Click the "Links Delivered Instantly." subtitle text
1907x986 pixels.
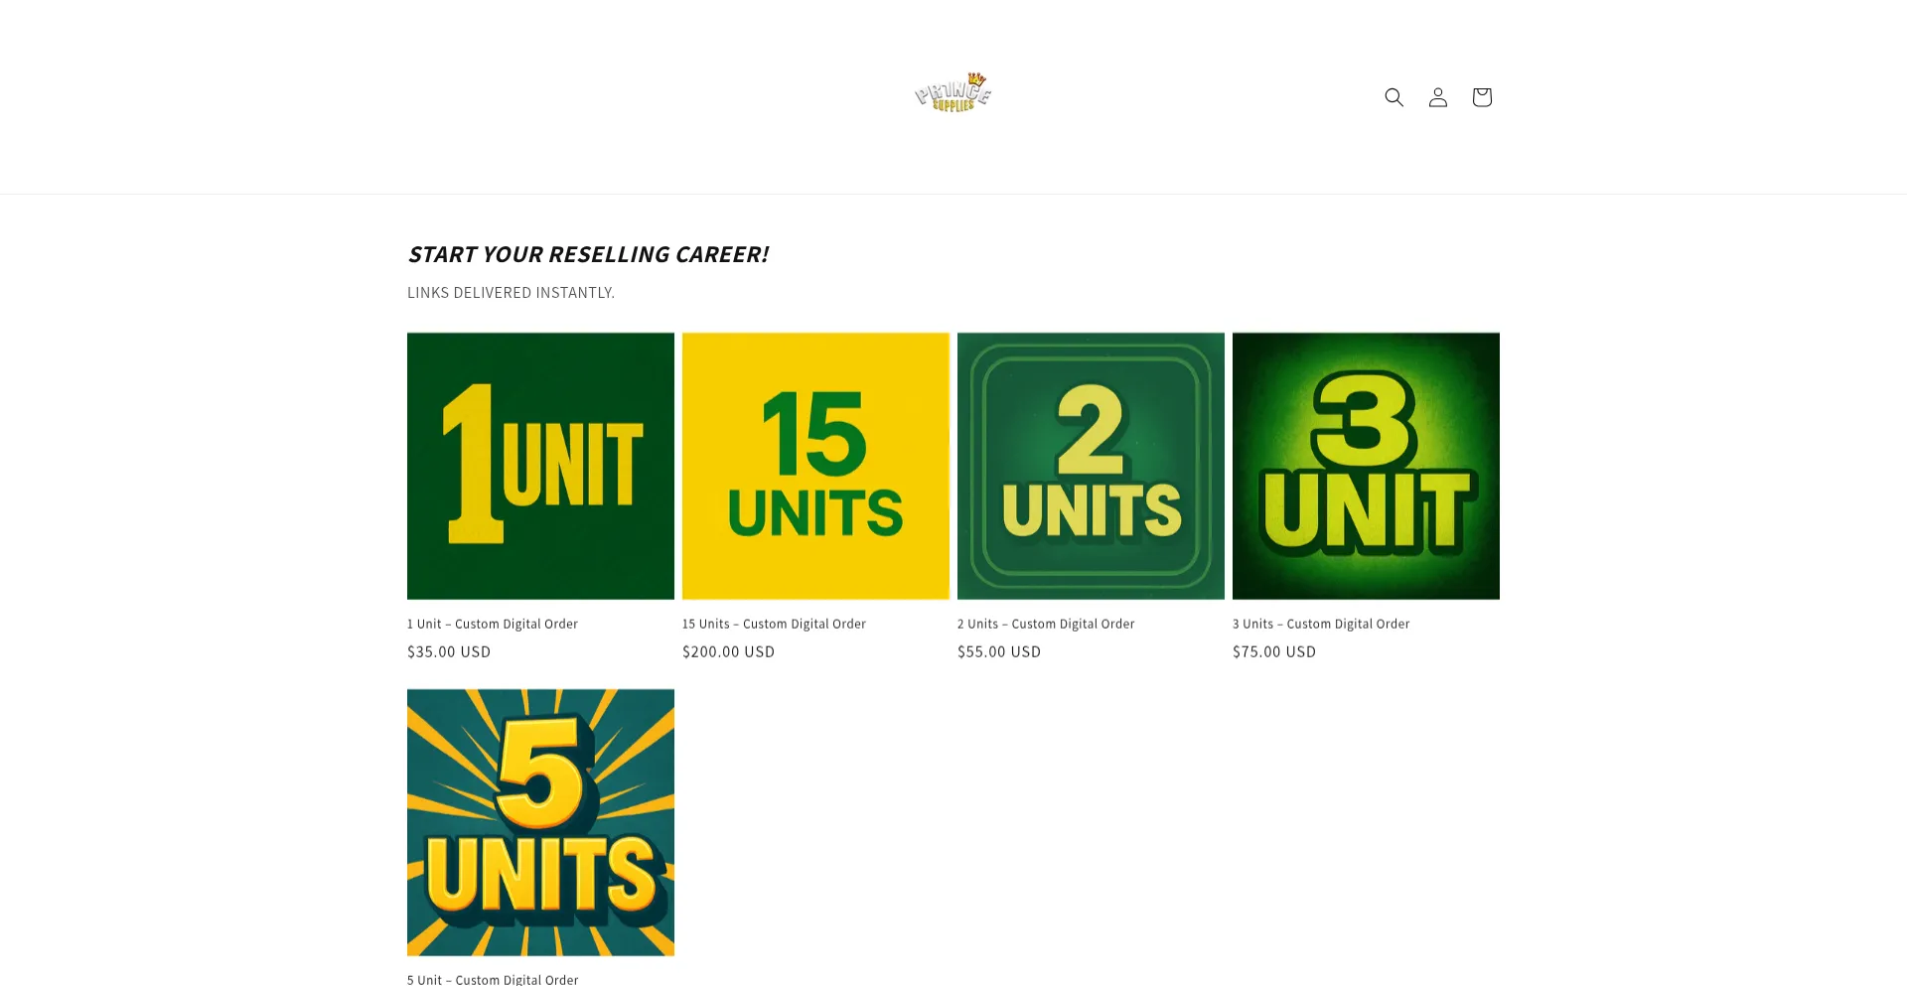[x=511, y=292]
